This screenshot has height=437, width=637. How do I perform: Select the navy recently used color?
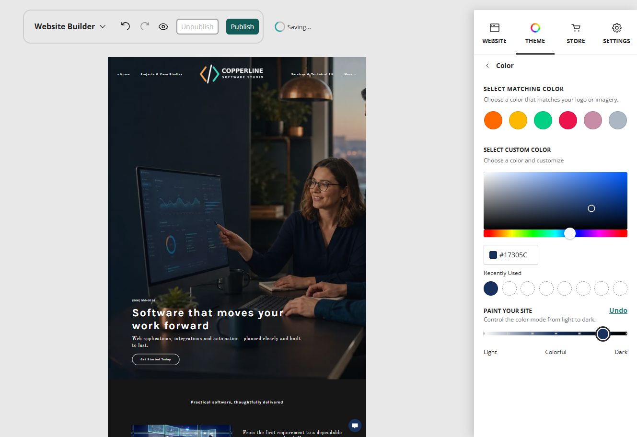(x=491, y=288)
